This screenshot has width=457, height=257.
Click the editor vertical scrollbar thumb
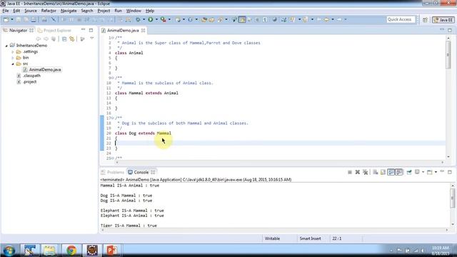(448, 54)
